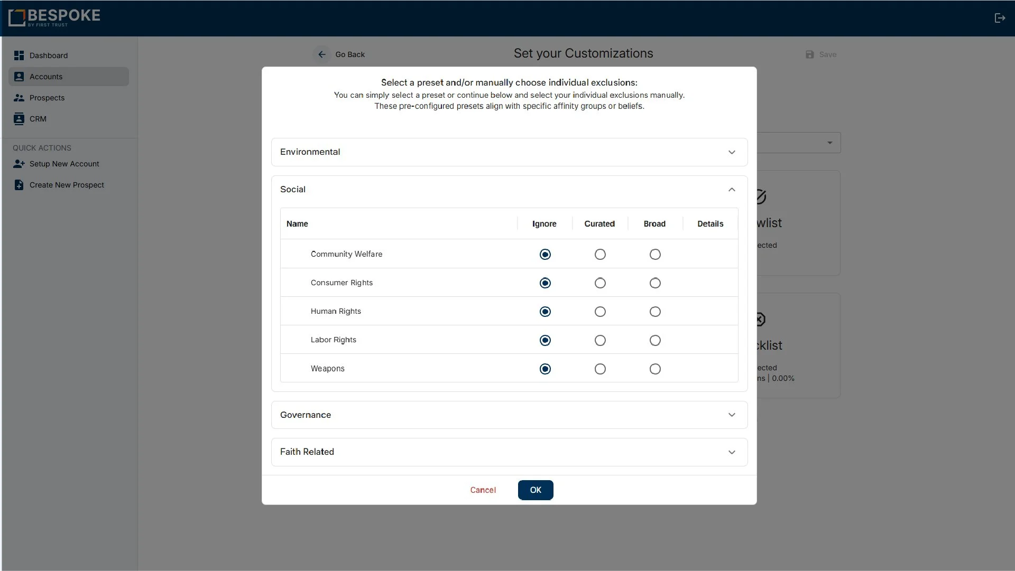Enable the Curated option for Weapons
Viewport: 1015px width, 571px height.
click(x=599, y=369)
